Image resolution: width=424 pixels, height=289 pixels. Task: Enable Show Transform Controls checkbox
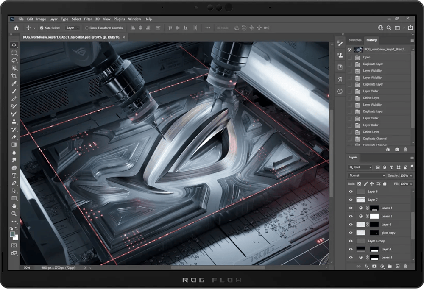87,28
